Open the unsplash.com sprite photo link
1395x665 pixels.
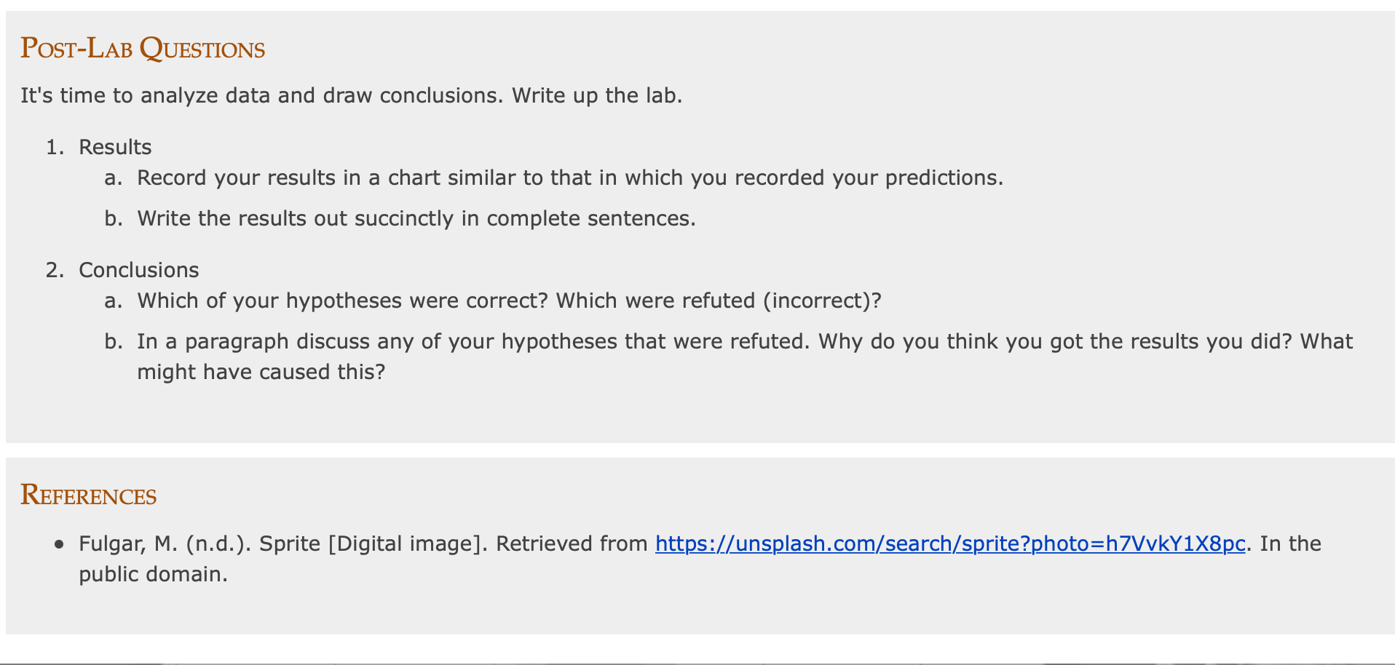point(950,543)
